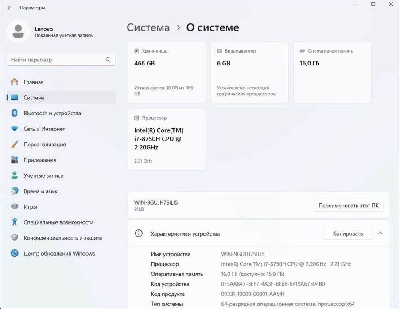Click the Главная home icon
This screenshot has height=309, width=400.
(x=15, y=82)
